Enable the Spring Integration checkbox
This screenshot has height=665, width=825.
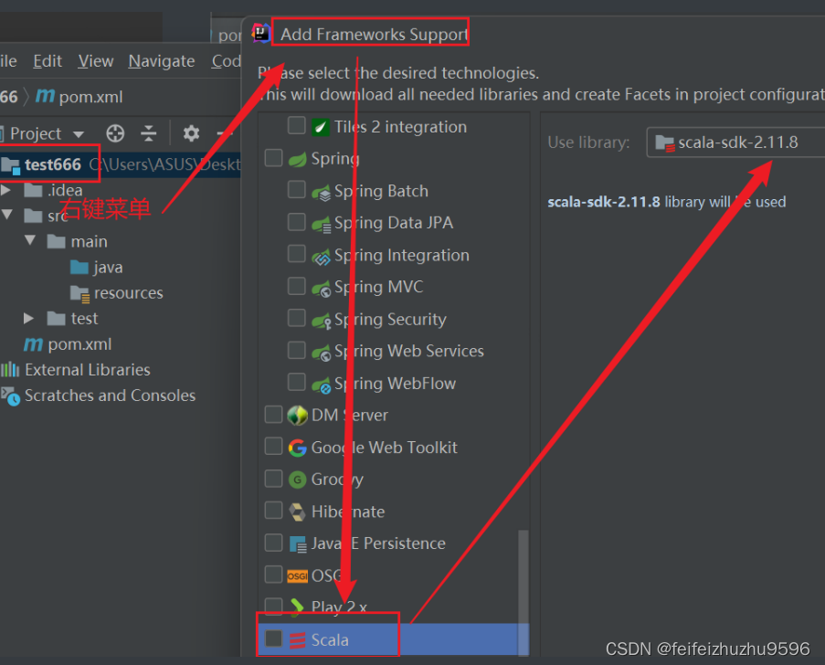pyautogui.click(x=297, y=254)
